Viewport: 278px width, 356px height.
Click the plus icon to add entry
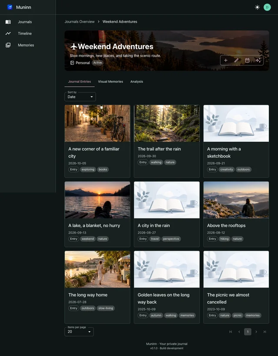226,60
